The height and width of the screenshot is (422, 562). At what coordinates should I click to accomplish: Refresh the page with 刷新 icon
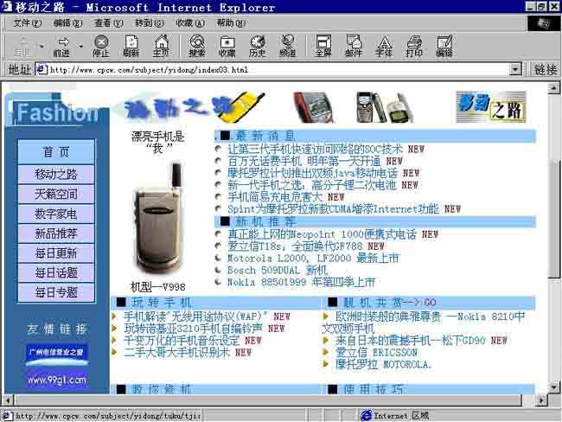coord(131,46)
